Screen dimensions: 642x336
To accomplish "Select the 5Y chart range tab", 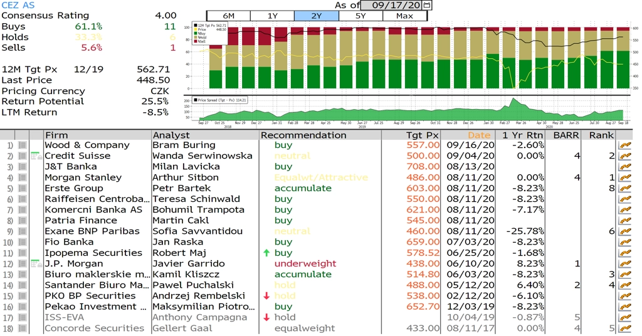I will click(x=360, y=16).
